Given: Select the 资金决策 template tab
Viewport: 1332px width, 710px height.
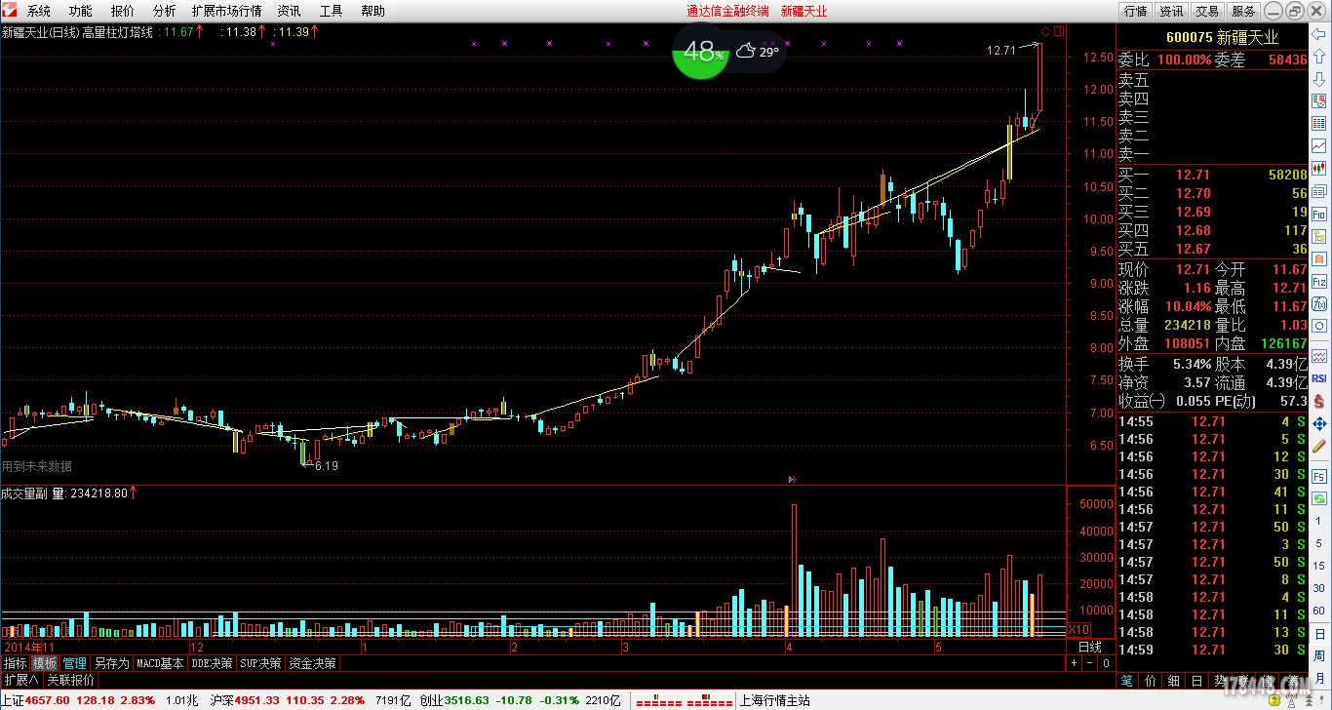Looking at the screenshot, I should pos(313,663).
